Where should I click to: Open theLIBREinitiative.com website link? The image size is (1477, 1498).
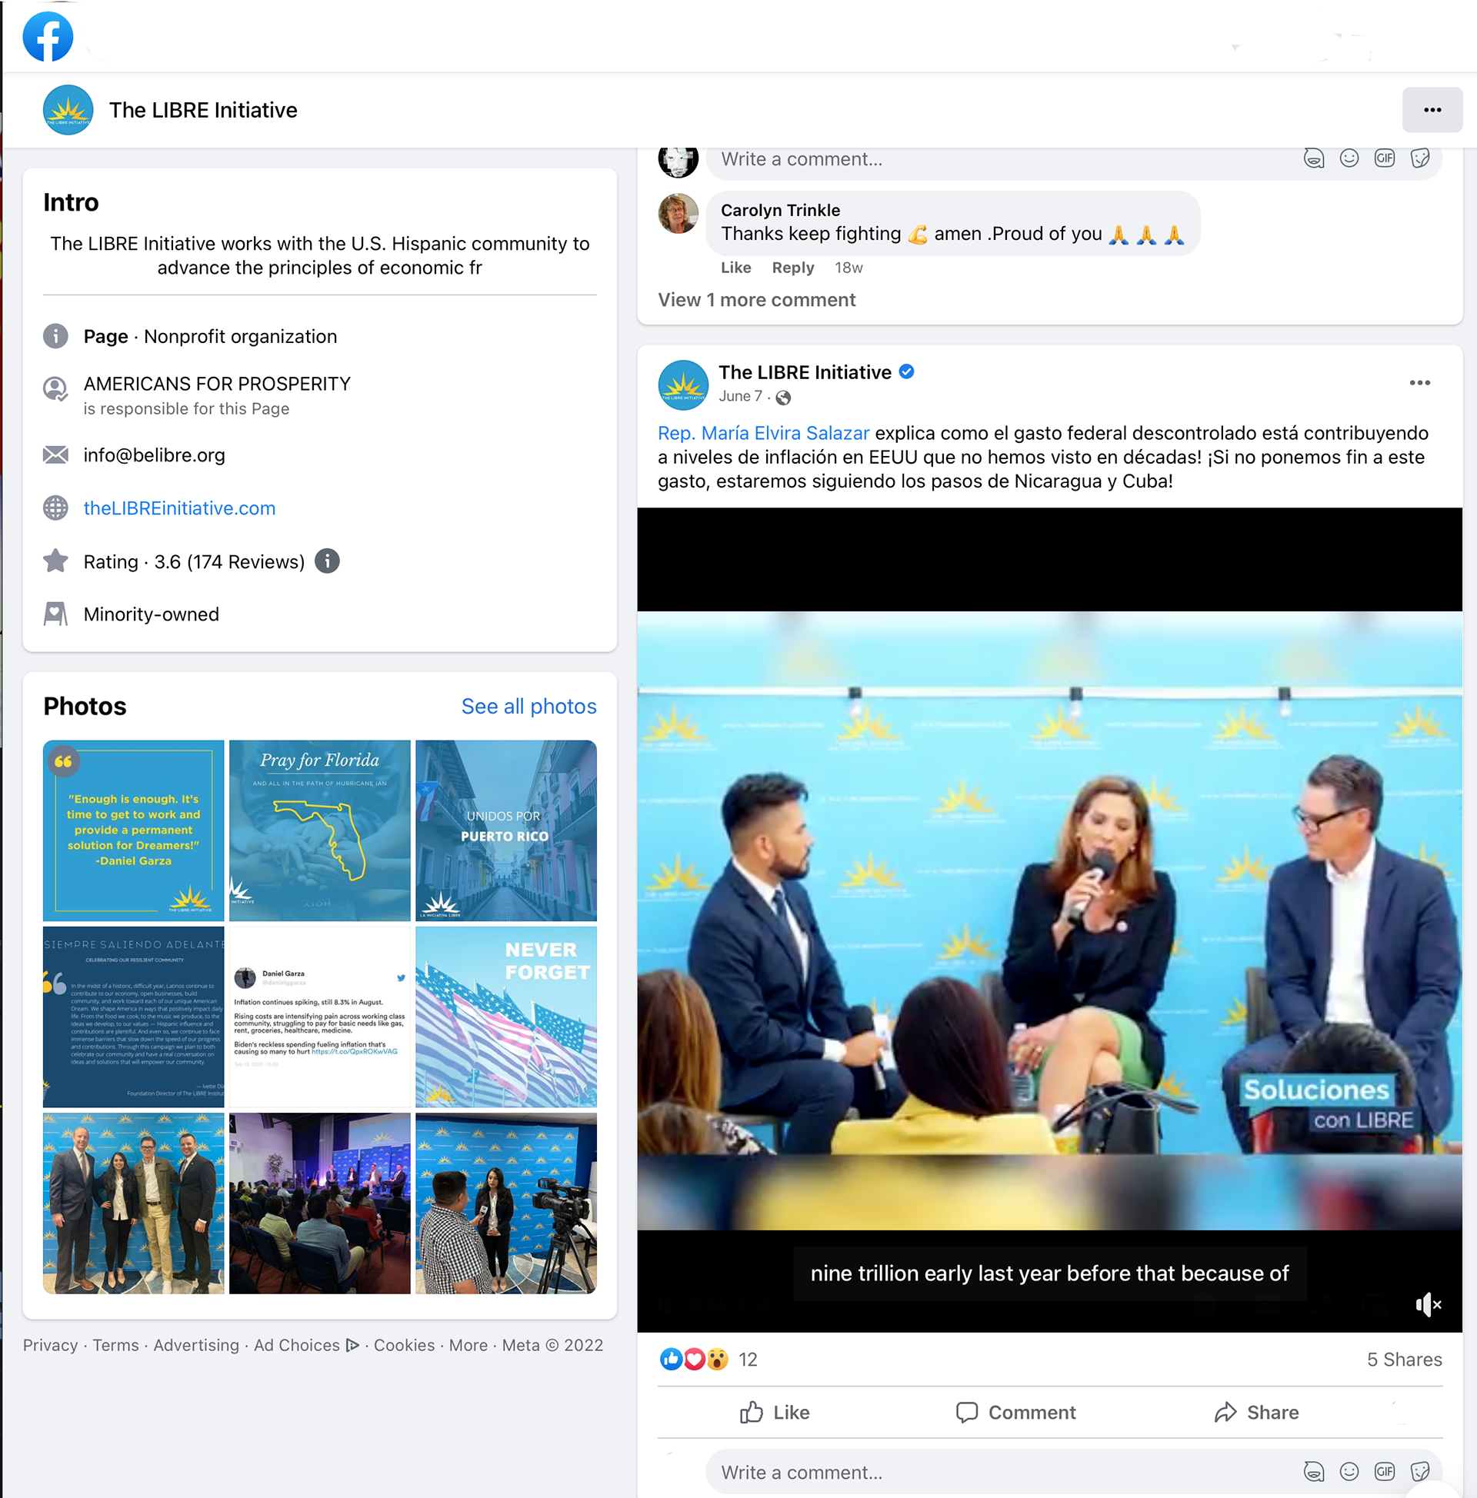179,508
